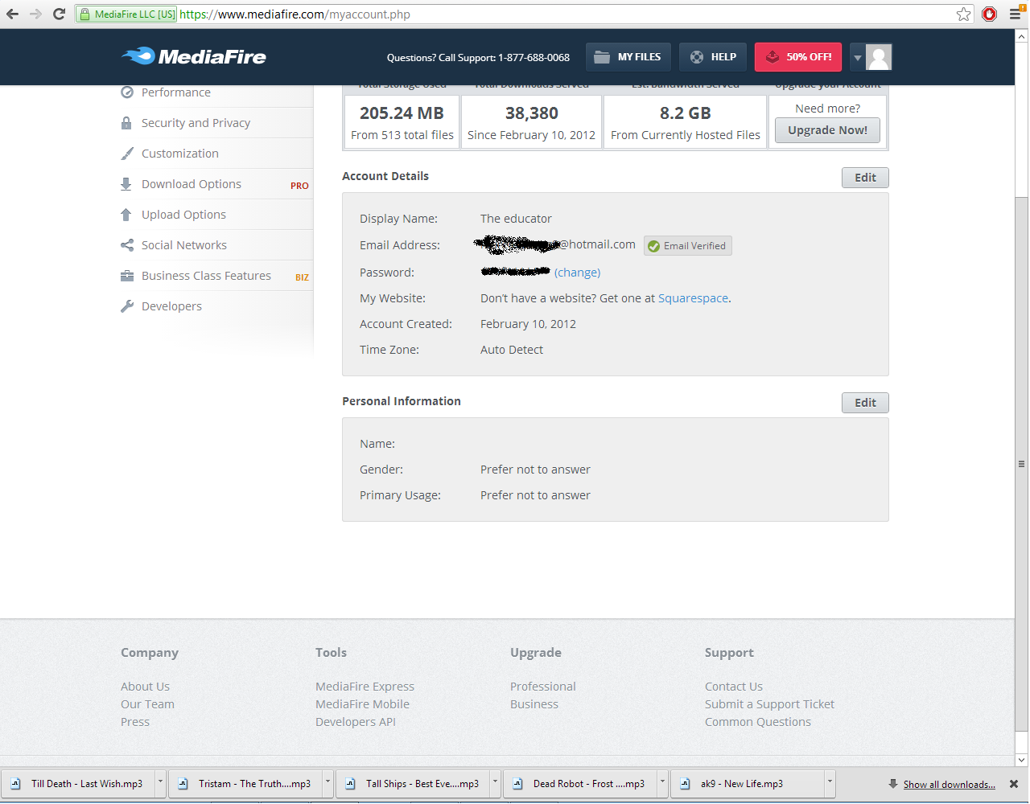Click the HELP button
Screen dimensions: 1030x804
(713, 57)
